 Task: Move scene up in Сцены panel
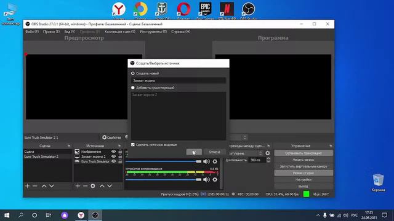click(x=44, y=186)
